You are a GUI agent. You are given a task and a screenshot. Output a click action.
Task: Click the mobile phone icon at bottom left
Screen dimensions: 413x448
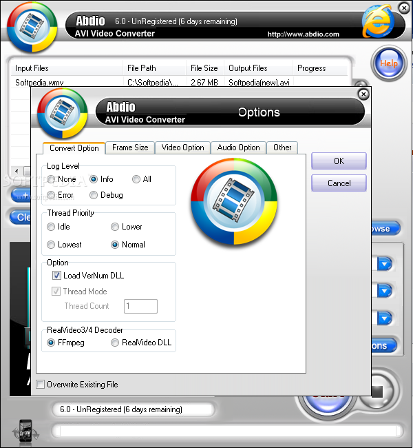(25, 431)
